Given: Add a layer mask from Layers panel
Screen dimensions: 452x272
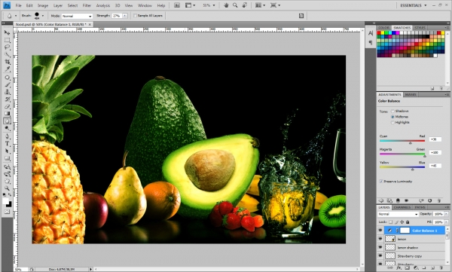Looking at the screenshot, I should pos(407,268).
